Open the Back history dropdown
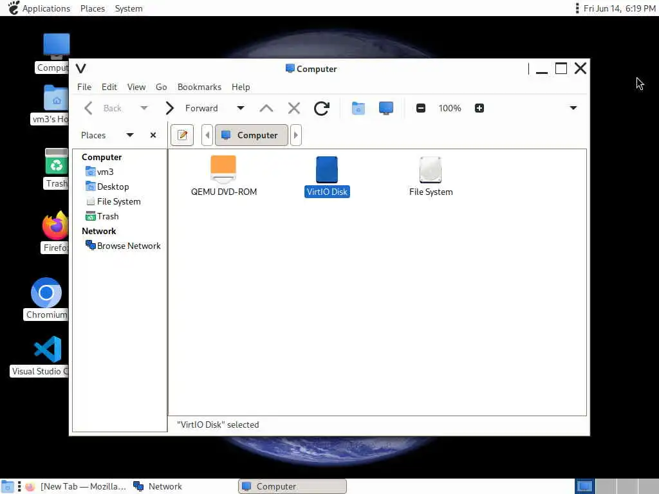 (144, 108)
